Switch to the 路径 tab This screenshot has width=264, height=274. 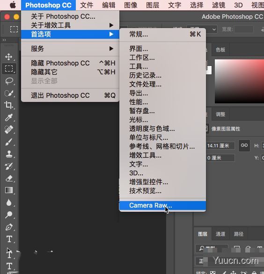click(238, 234)
